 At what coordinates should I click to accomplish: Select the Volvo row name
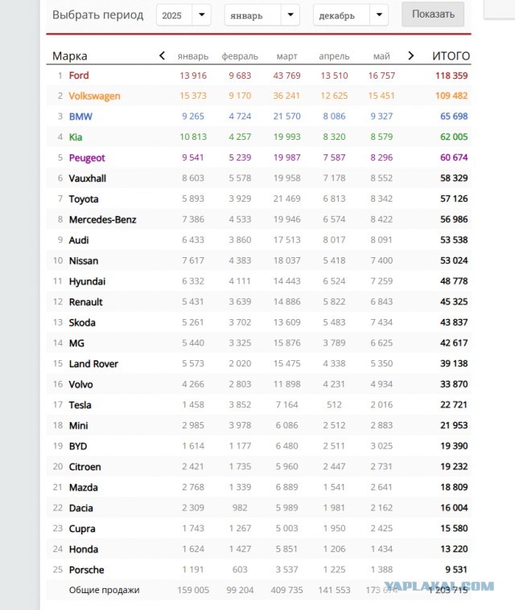click(80, 385)
